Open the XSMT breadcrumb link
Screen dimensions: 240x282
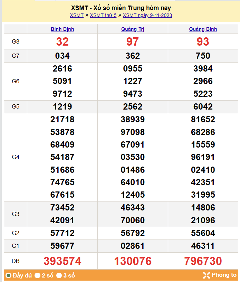point(76,15)
